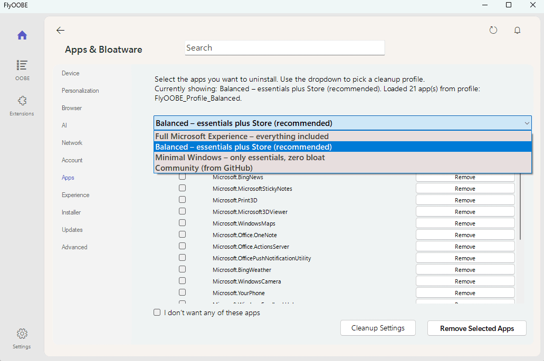The height and width of the screenshot is (361, 544).
Task: Open Cleanup Settings
Action: click(x=378, y=328)
